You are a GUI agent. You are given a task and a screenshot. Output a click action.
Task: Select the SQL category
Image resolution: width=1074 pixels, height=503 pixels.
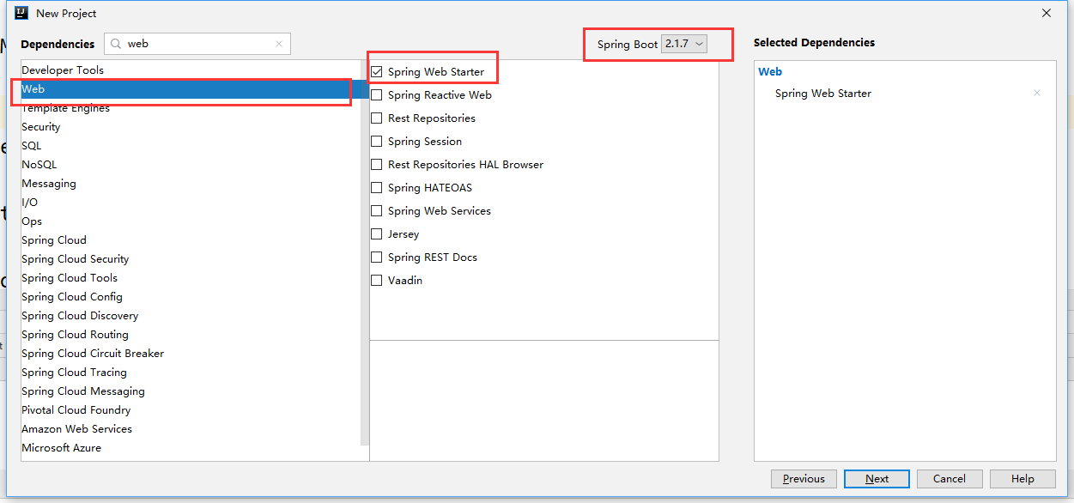191,146
